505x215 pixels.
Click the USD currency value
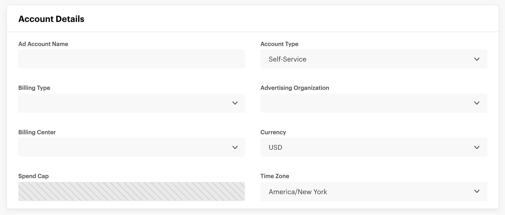(x=275, y=147)
